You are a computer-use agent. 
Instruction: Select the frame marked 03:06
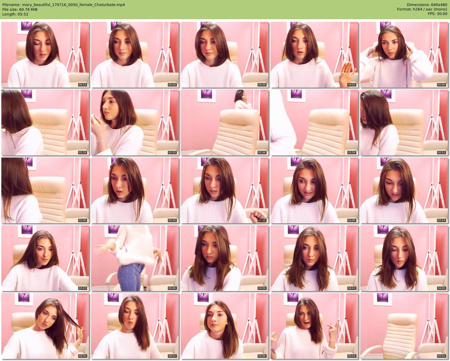coord(314,190)
